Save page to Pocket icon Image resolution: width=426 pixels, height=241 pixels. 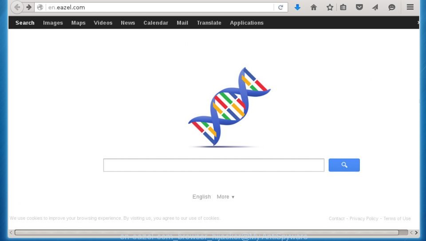tap(359, 8)
